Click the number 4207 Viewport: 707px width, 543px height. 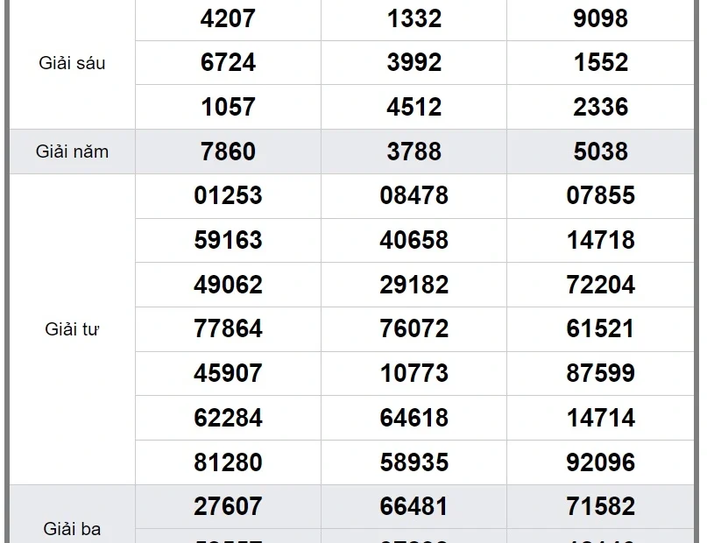point(228,18)
